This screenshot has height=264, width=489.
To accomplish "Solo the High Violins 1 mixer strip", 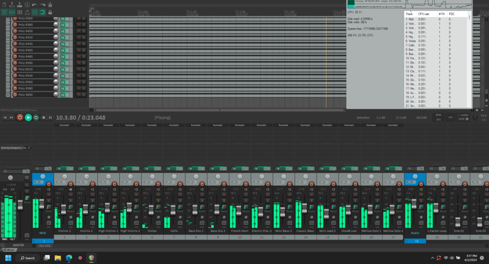I will tap(114, 200).
